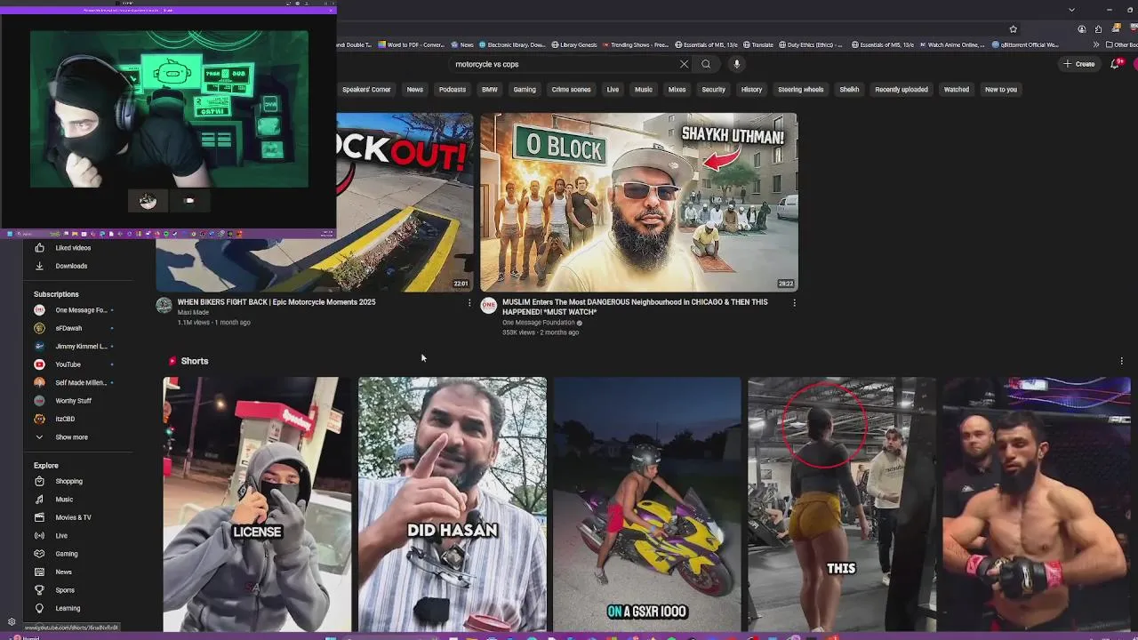Screen dimensions: 1138x640
Task: Select the Gaming filter chip
Action: 525,89
